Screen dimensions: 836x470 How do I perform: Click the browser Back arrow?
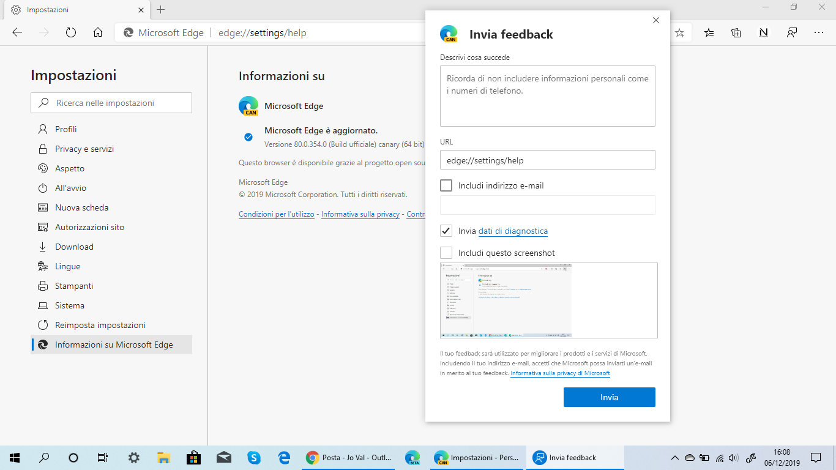click(17, 32)
